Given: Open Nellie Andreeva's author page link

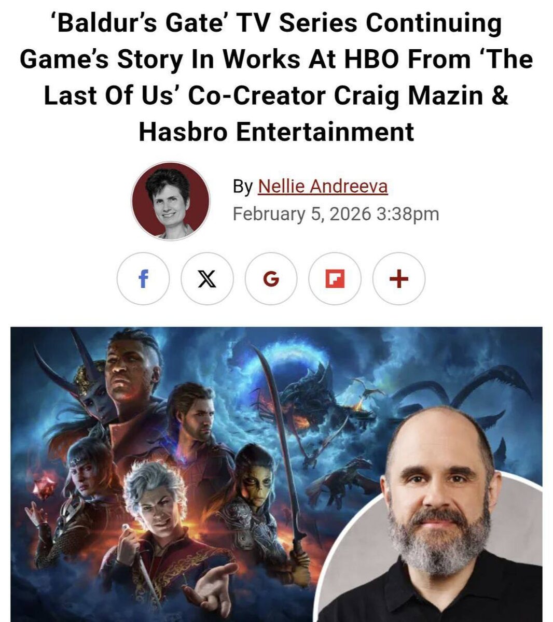Looking at the screenshot, I should (323, 186).
